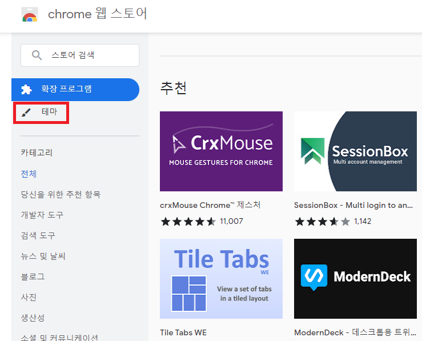Open the 소셜 및 커뮤니케이션 category

tap(59, 337)
